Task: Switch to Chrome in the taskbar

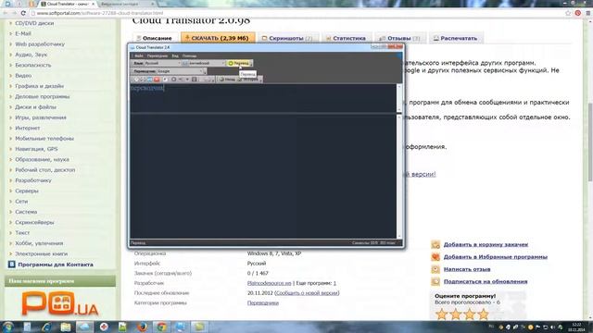Action: (161, 327)
